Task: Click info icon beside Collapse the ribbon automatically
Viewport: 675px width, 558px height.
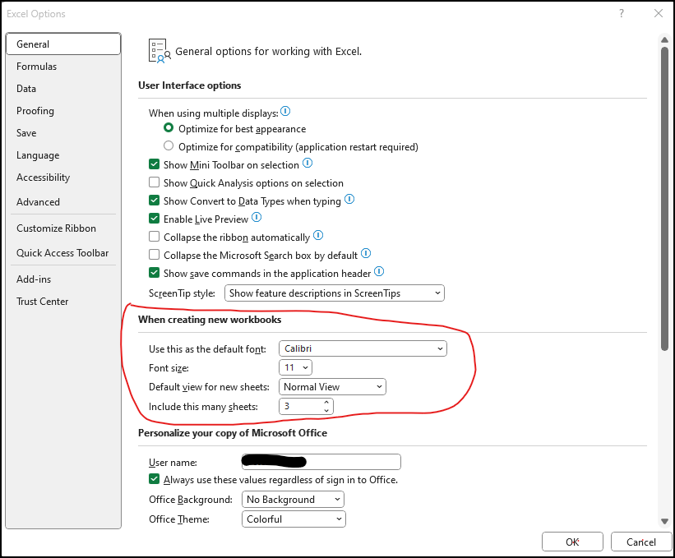Action: [x=318, y=236]
